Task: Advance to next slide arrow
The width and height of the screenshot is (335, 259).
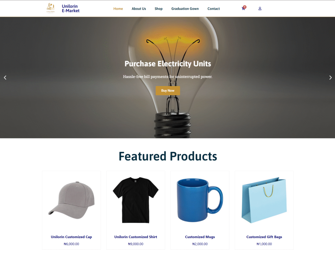Action: [330, 78]
